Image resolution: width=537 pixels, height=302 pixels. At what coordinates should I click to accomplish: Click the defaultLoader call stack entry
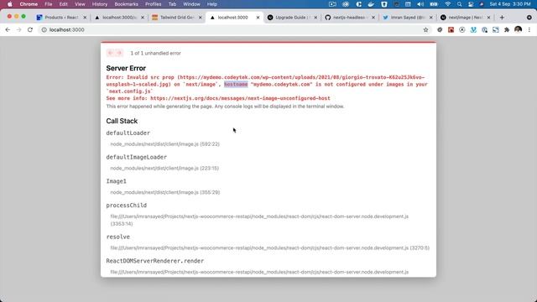click(x=128, y=133)
